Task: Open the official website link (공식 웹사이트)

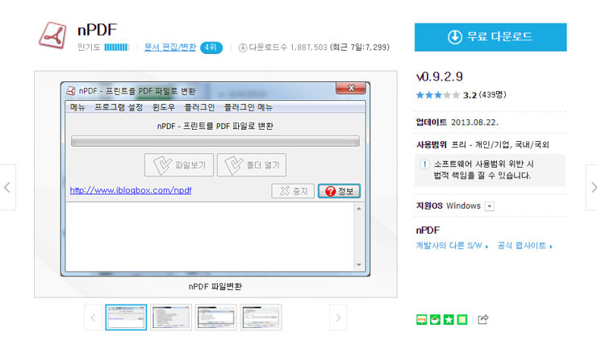Action: 524,246
